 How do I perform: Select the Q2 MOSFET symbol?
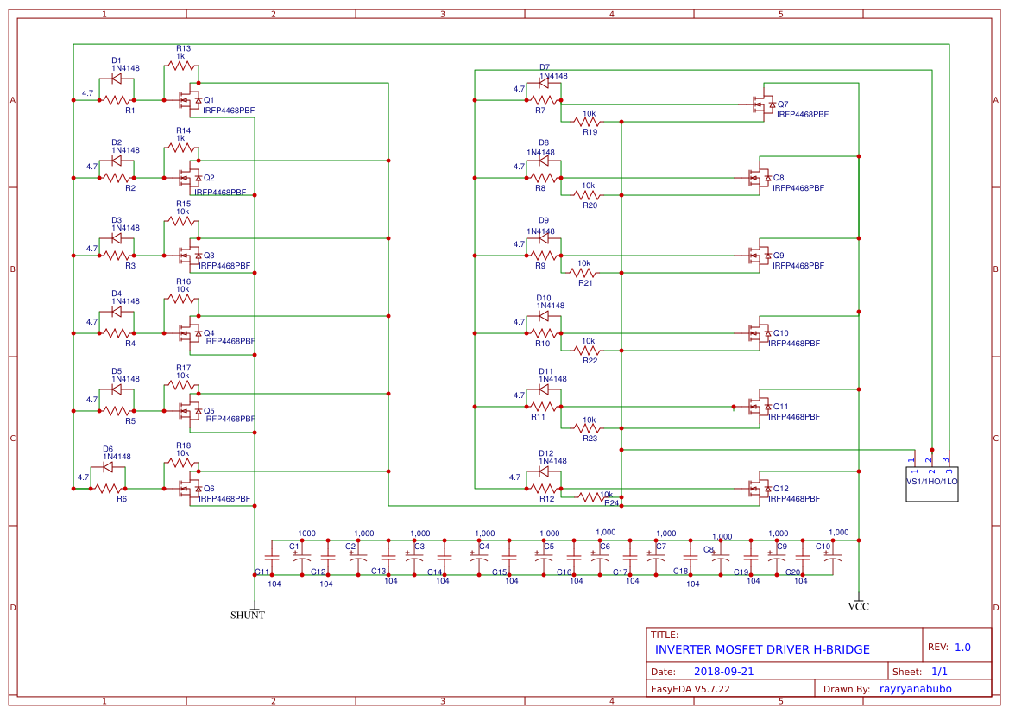[x=191, y=179]
